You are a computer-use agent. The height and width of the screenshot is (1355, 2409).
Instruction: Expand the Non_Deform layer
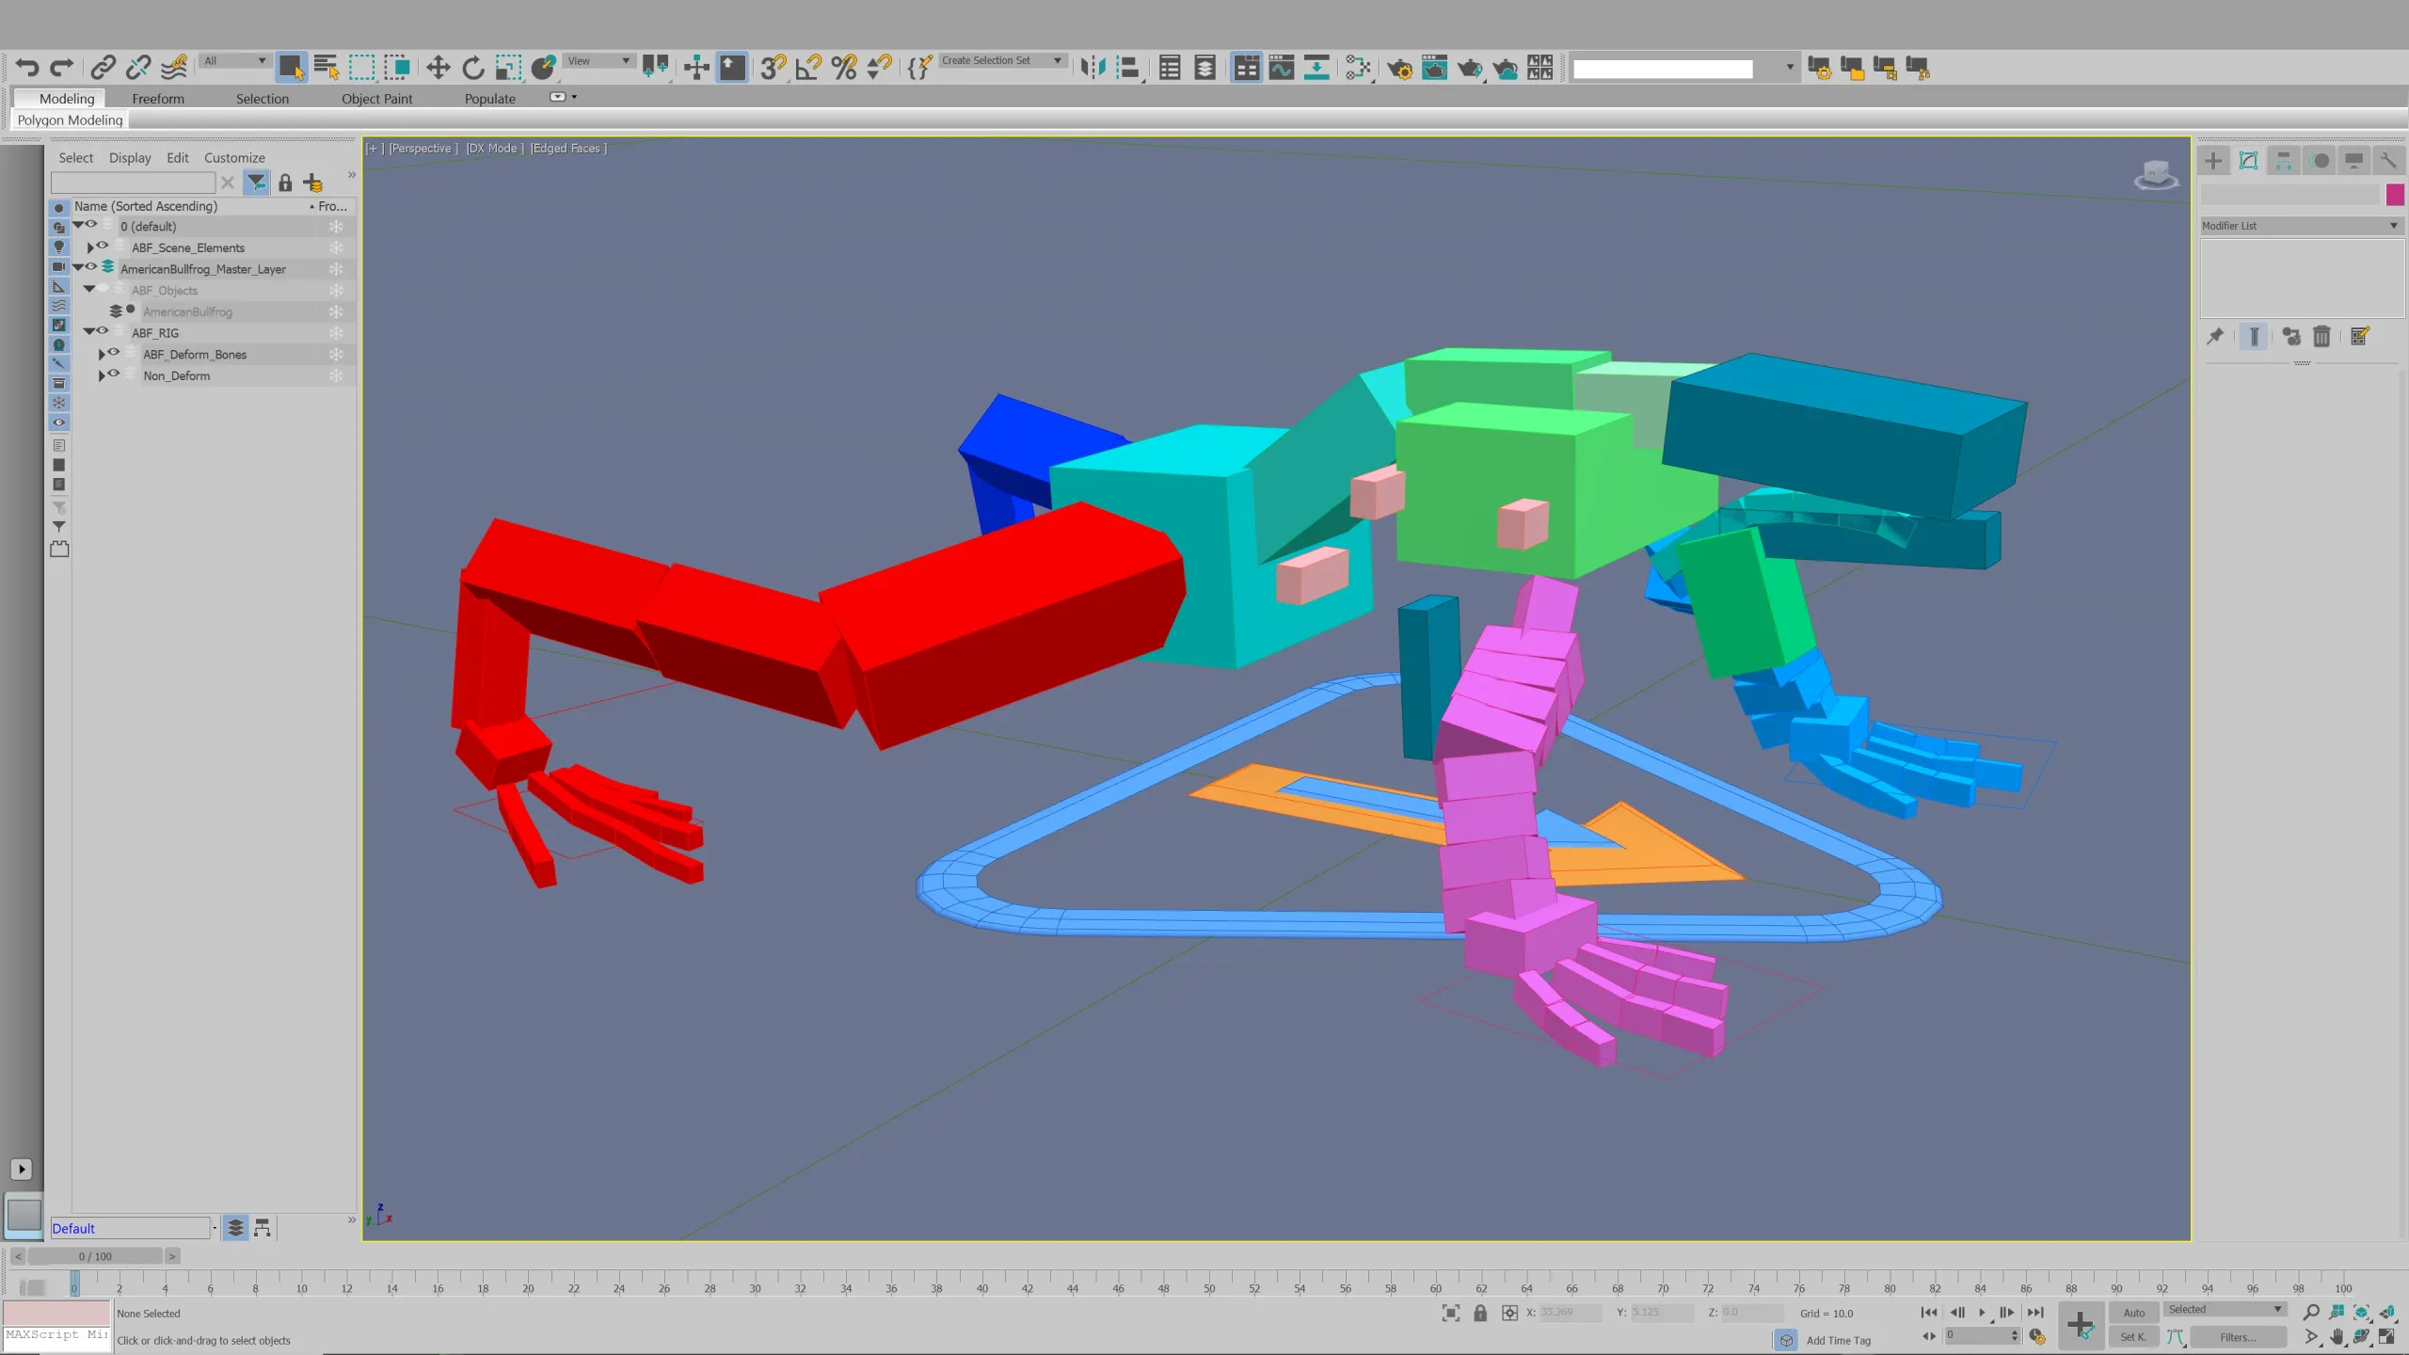point(102,375)
